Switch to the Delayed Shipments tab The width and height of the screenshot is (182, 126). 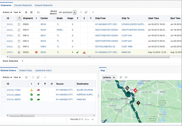pos(44,5)
